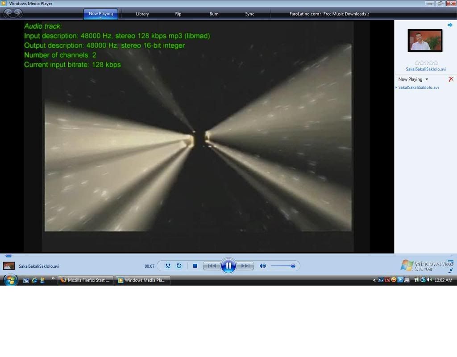Viewport: 457px width, 357px height.
Task: Open the Now Playing tab
Action: (100, 13)
